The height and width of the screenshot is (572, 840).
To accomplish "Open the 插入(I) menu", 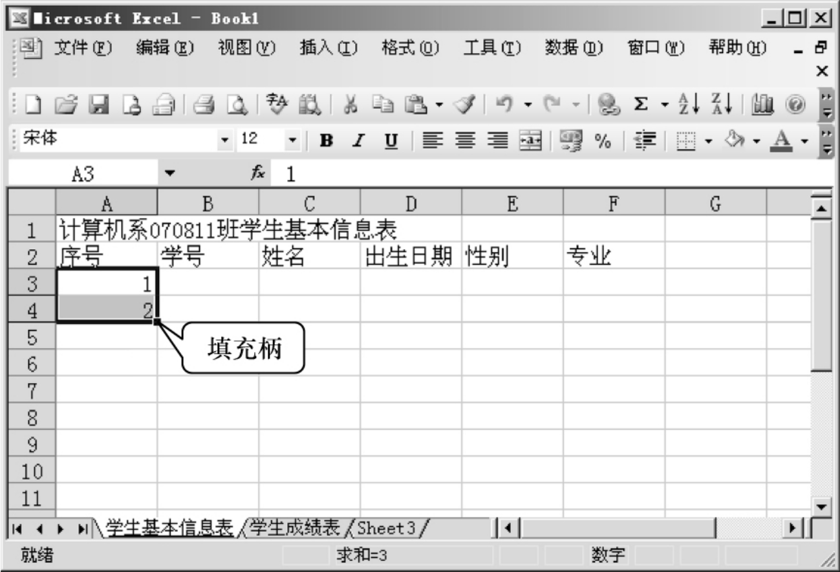I will (x=329, y=48).
